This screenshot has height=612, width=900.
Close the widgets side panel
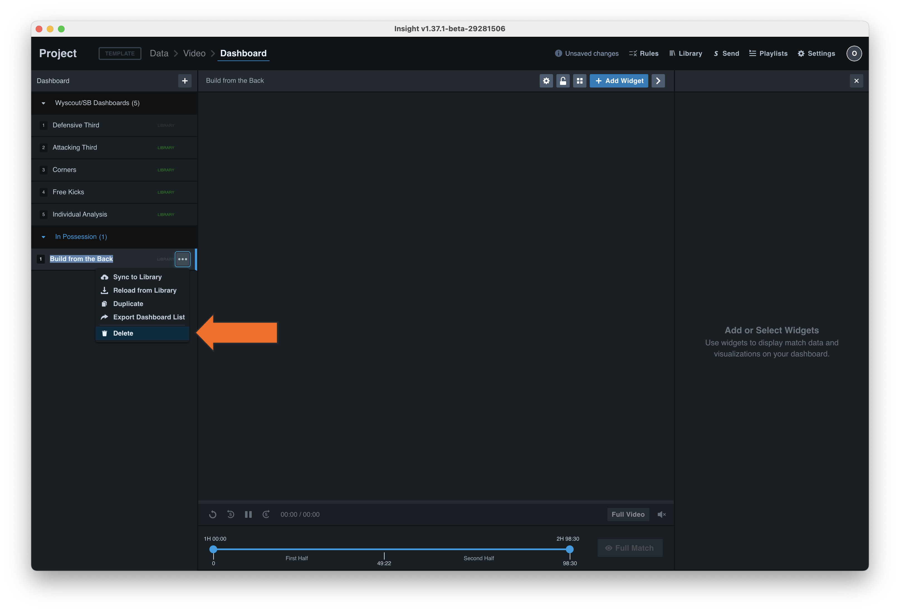856,81
